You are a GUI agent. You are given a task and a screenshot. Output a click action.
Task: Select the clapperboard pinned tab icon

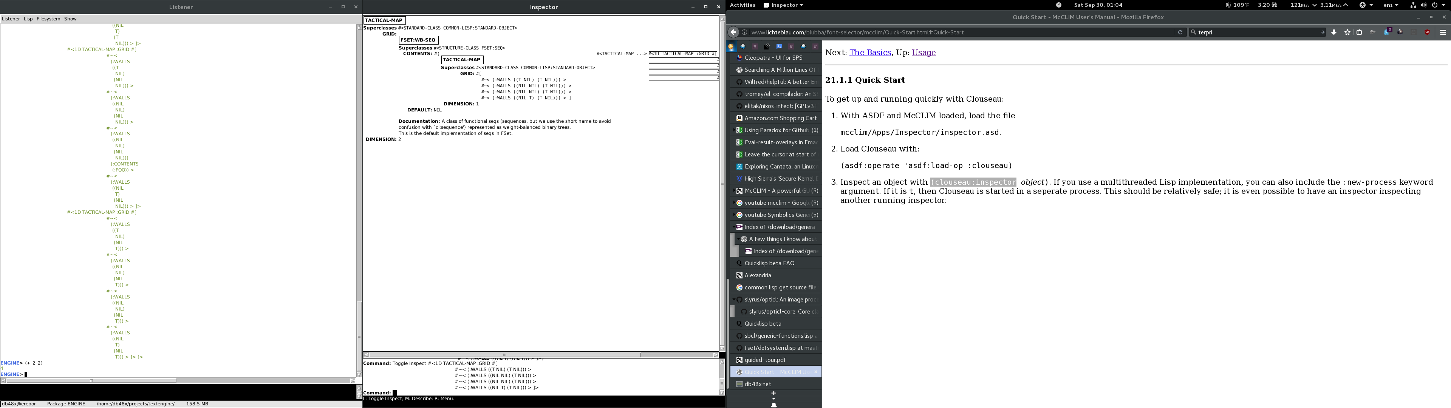[767, 47]
